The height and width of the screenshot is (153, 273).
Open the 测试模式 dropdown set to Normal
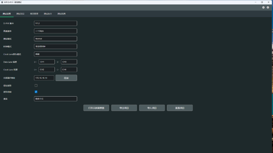[x=55, y=39]
